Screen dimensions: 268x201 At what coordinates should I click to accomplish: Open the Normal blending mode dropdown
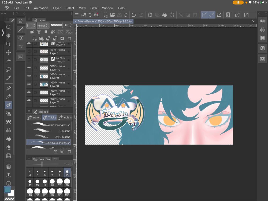click(43, 25)
